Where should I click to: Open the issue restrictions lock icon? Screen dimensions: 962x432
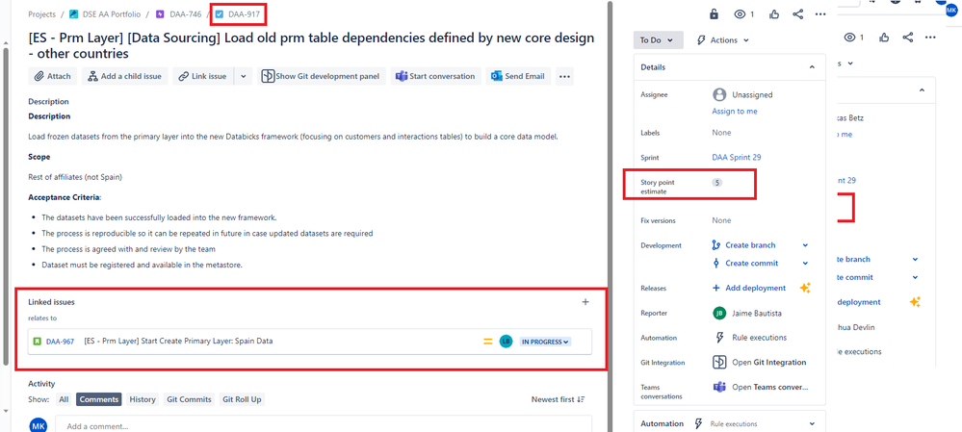tap(715, 14)
